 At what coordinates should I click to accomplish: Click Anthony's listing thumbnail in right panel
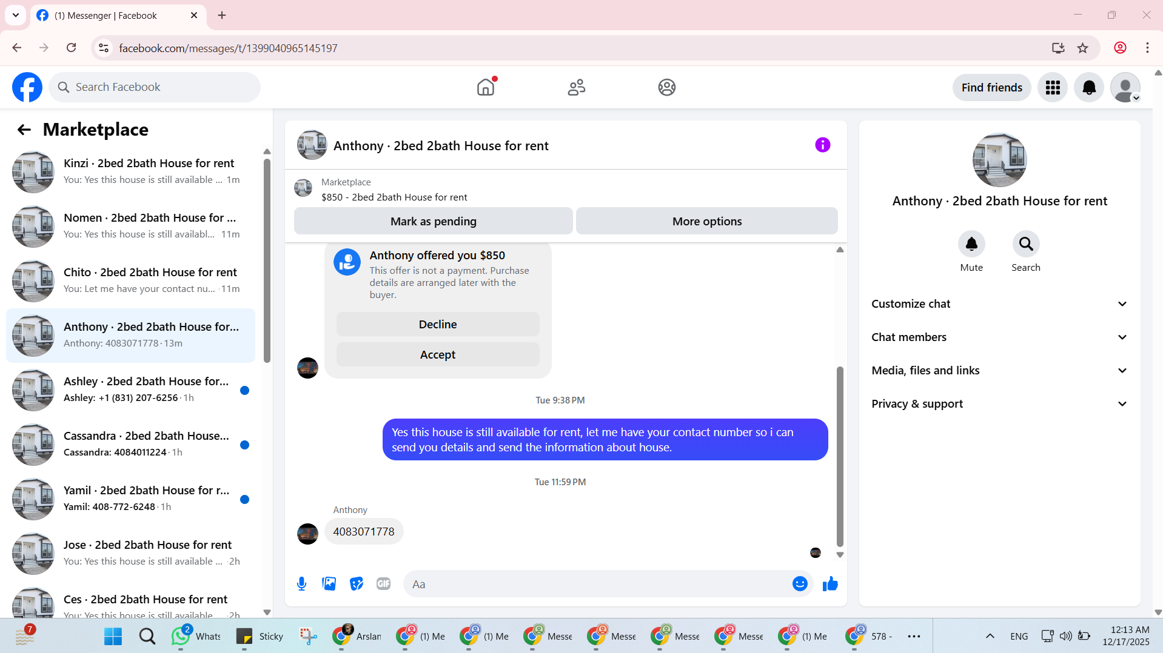(x=999, y=160)
